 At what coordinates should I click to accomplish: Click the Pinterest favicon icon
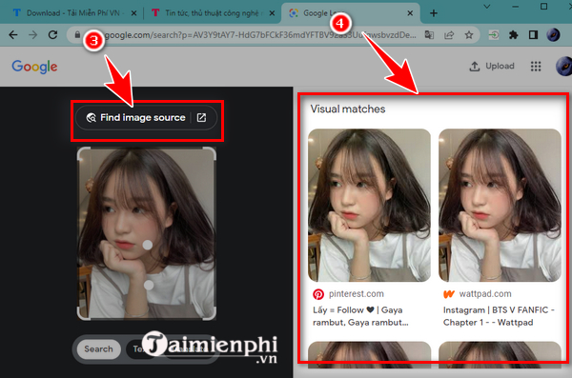point(318,294)
